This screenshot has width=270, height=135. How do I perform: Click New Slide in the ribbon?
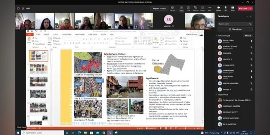point(50,41)
